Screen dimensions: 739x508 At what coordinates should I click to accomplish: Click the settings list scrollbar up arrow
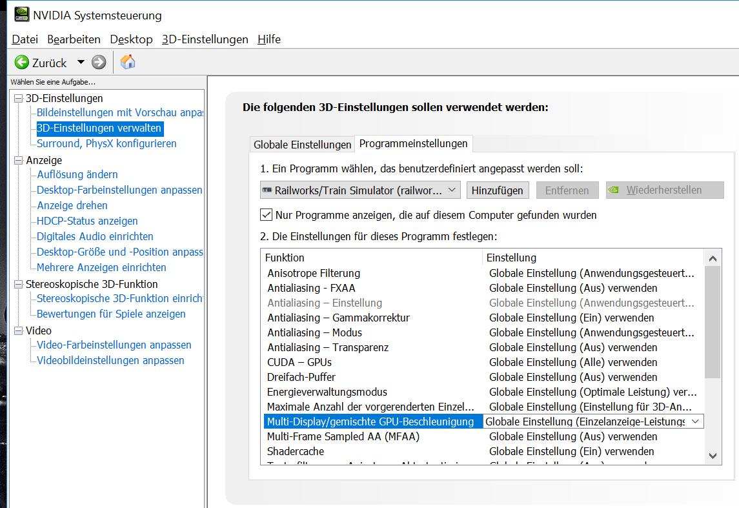(713, 258)
